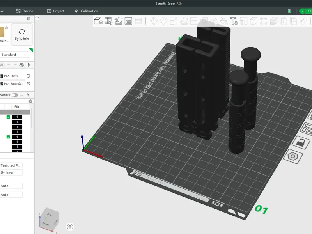The height and width of the screenshot is (234, 312).
Task: Click the plate lock icon
Action: pos(301,143)
